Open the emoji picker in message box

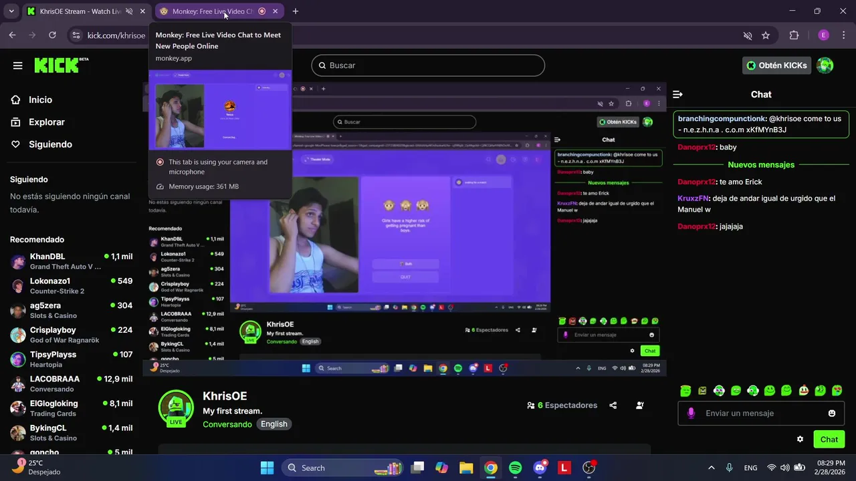(x=832, y=414)
